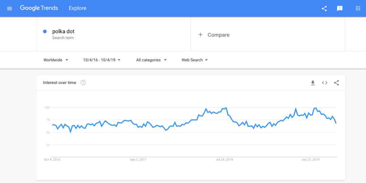Expand the All categories dropdown
The width and height of the screenshot is (366, 183).
point(151,60)
